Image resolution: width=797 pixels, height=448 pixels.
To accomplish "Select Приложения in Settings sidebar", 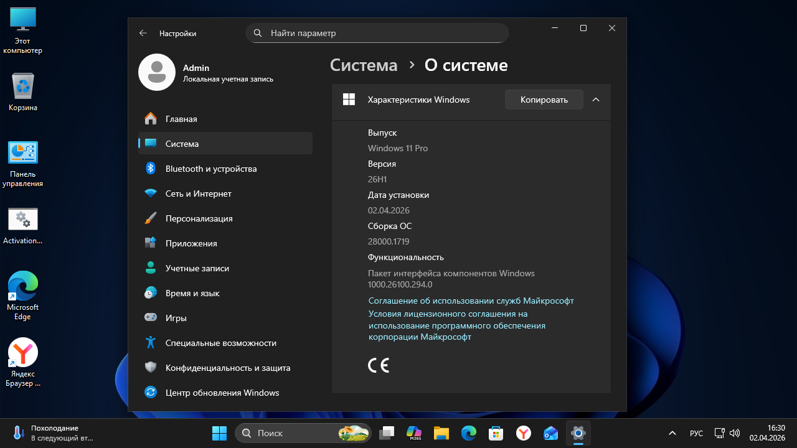I will 191,243.
